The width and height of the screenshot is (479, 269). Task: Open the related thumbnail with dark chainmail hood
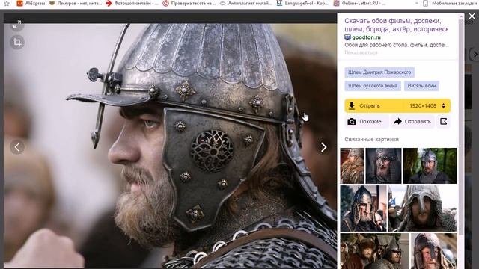click(x=383, y=166)
